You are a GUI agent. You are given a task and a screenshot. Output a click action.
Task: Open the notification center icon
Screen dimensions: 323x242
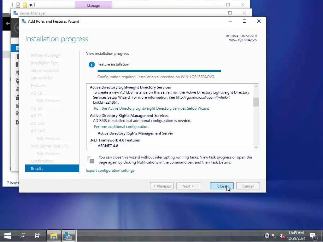(313, 236)
